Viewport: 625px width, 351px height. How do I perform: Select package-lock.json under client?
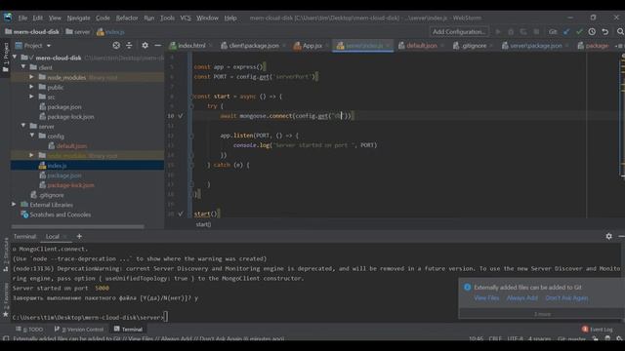[70, 117]
